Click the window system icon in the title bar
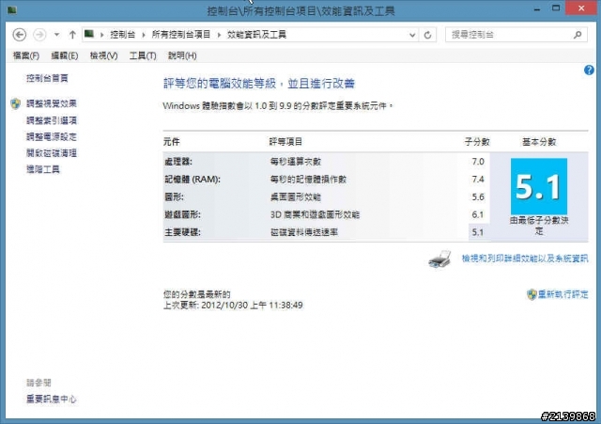The height and width of the screenshot is (424, 601). (x=12, y=10)
